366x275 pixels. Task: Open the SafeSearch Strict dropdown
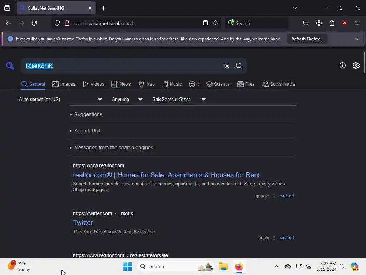[179, 100]
